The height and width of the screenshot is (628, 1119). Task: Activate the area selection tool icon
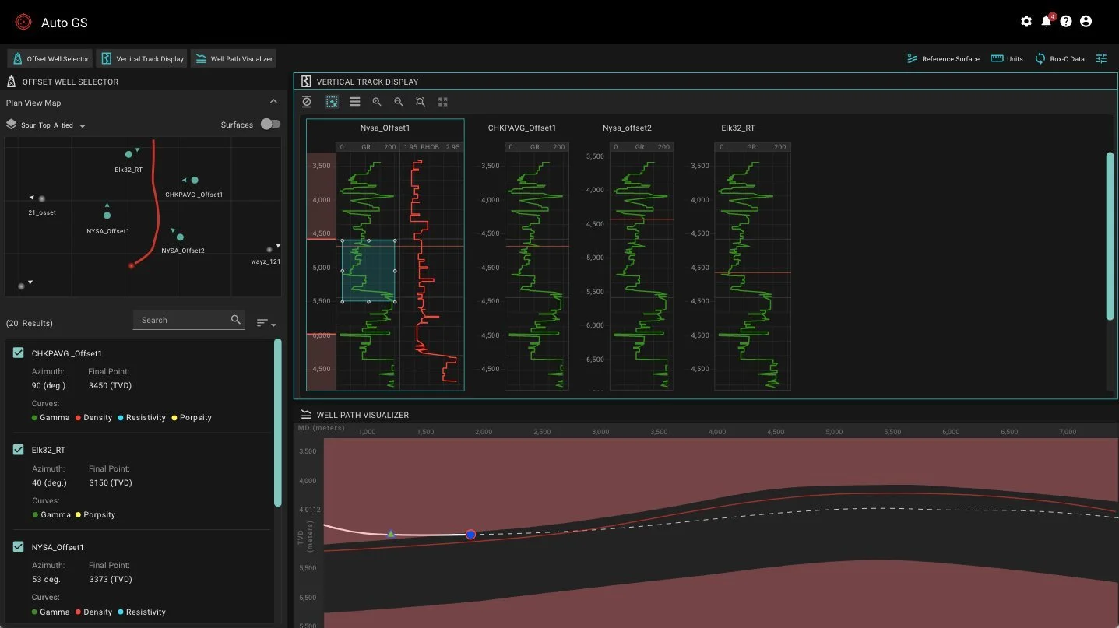click(x=332, y=102)
